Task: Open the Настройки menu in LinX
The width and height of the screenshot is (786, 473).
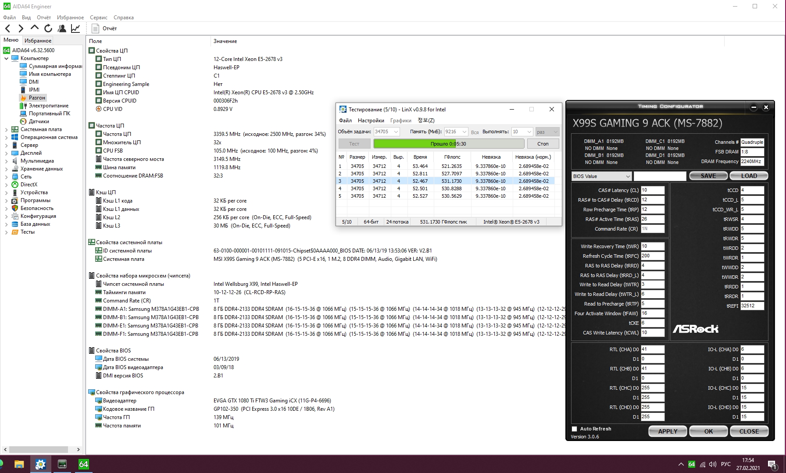Action: click(371, 121)
